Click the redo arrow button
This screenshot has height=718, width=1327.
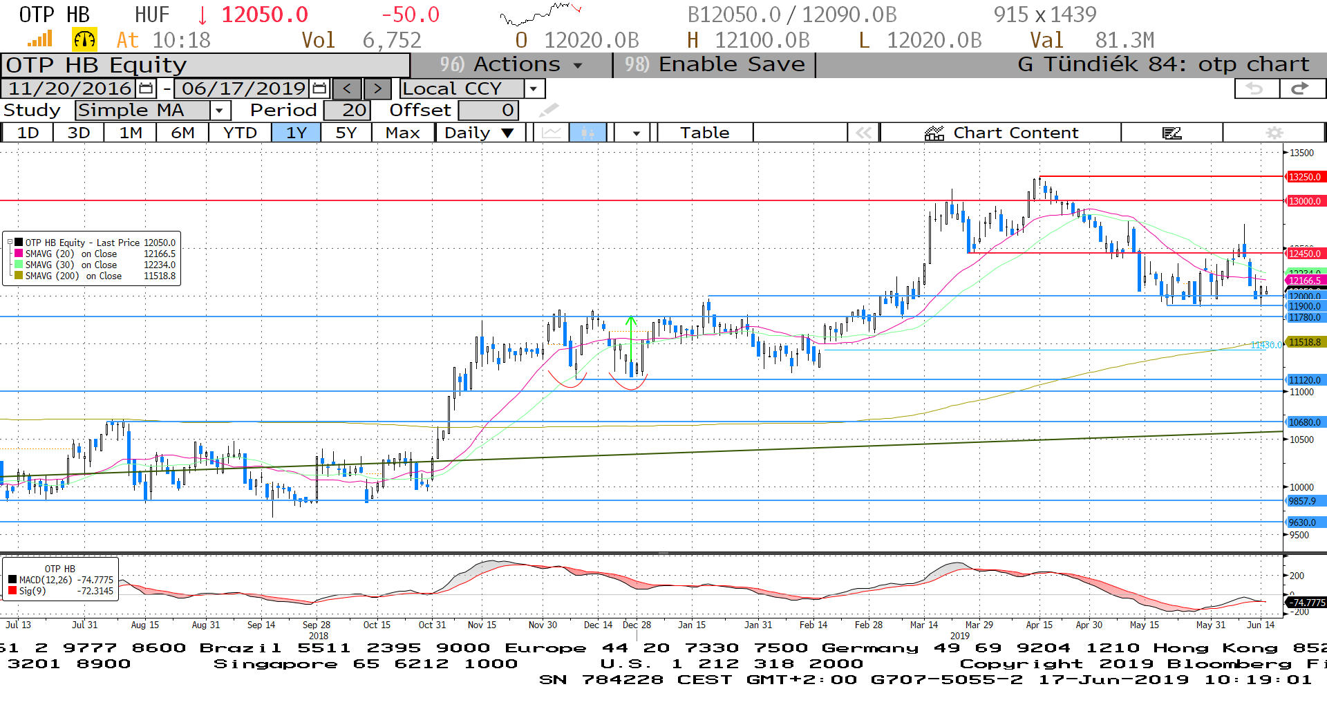[x=1301, y=88]
